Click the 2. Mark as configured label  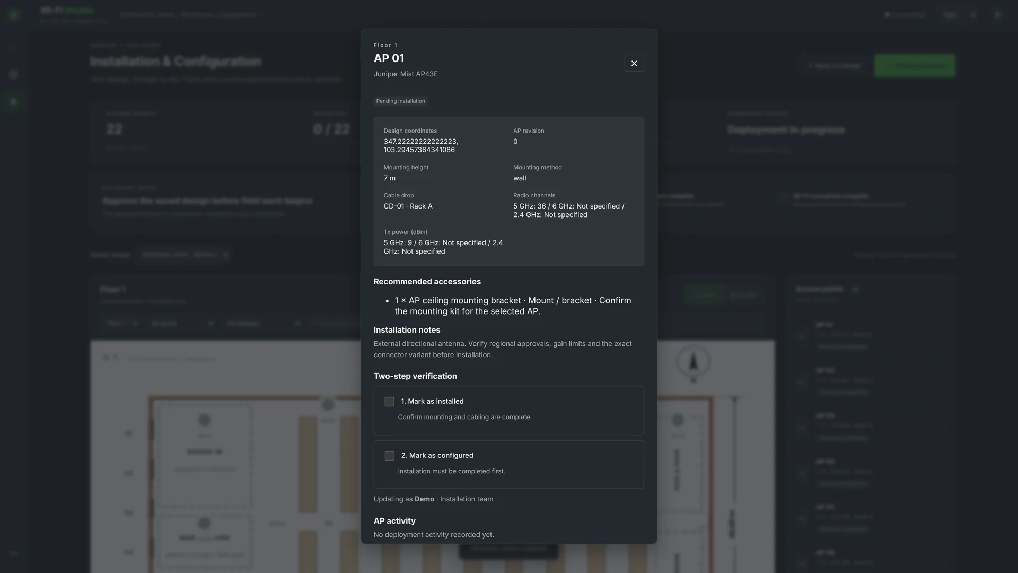tap(437, 456)
